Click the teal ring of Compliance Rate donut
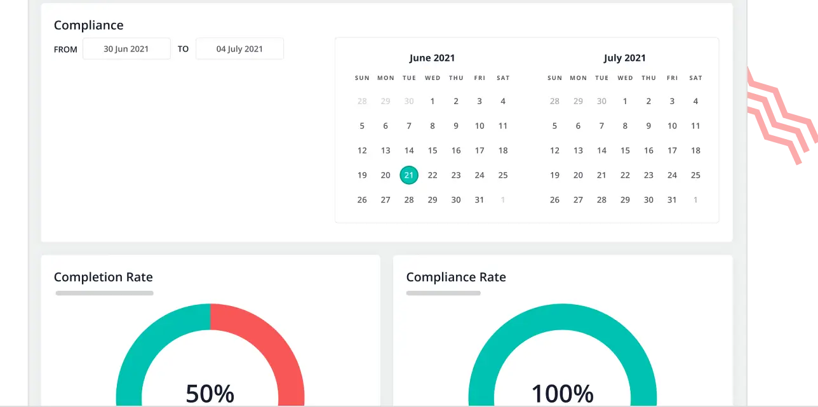The height and width of the screenshot is (407, 818). (563, 317)
